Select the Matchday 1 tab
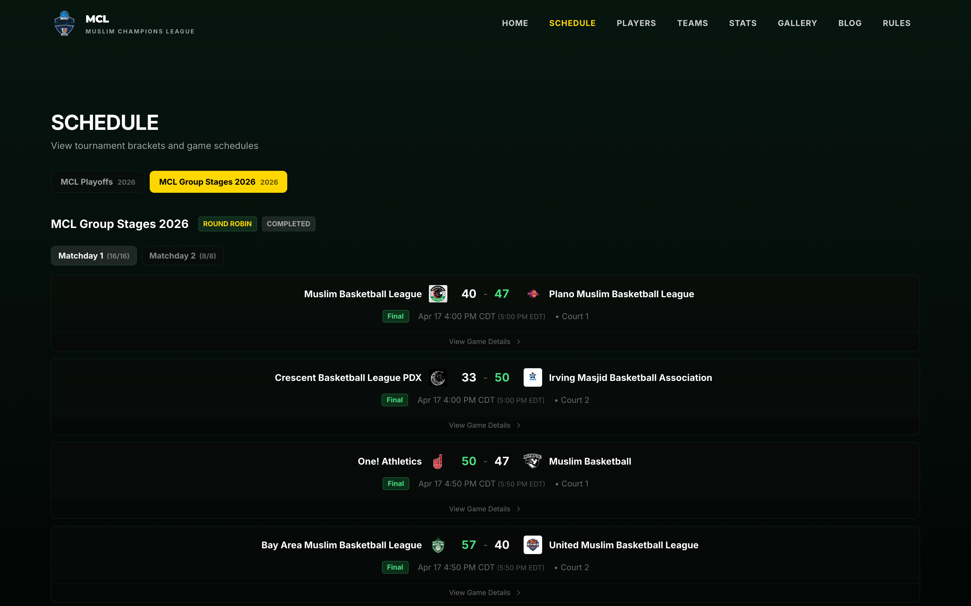This screenshot has width=971, height=606. tap(94, 256)
